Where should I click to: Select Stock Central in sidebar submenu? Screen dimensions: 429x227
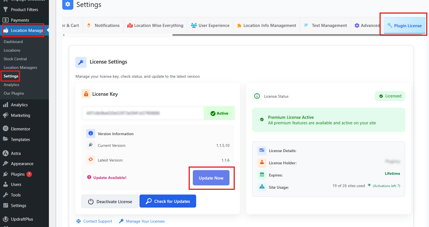click(x=15, y=59)
